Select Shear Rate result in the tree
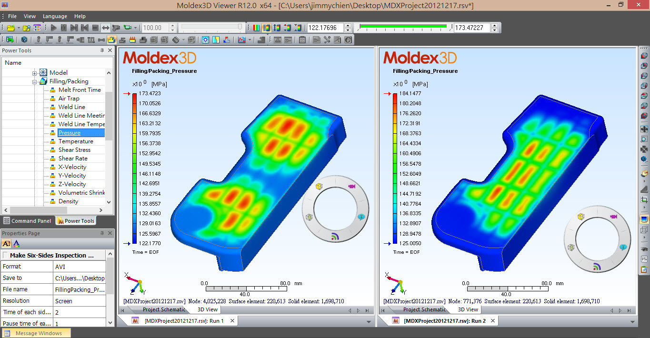This screenshot has width=650, height=338. tap(73, 159)
